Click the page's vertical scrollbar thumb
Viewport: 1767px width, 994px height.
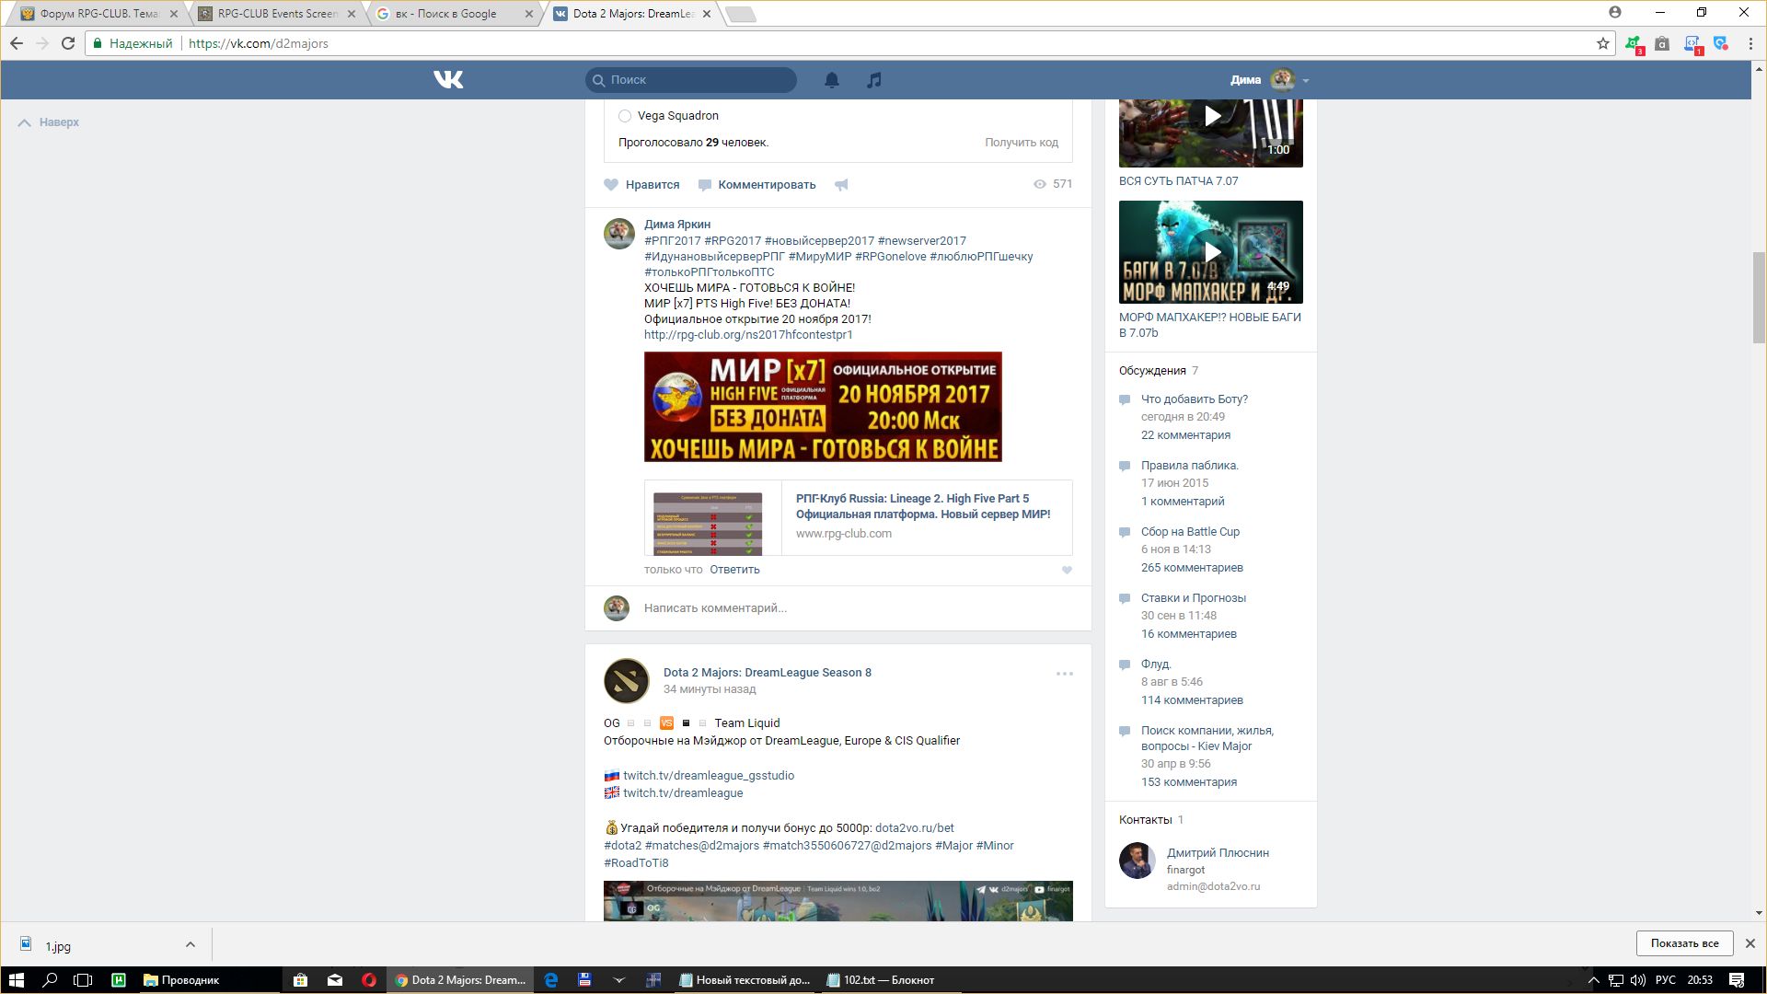[x=1759, y=296]
